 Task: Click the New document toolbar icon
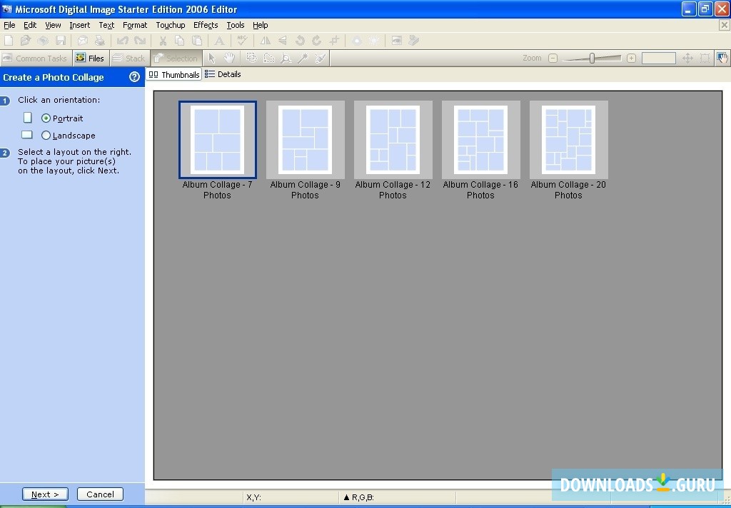tap(9, 41)
